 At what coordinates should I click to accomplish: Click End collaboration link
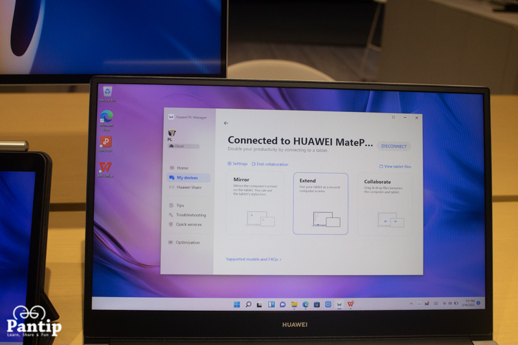[270, 164]
